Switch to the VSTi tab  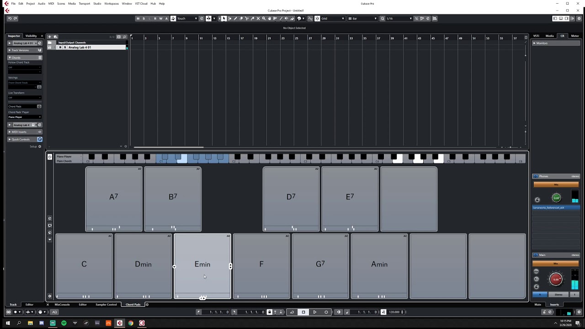(536, 36)
